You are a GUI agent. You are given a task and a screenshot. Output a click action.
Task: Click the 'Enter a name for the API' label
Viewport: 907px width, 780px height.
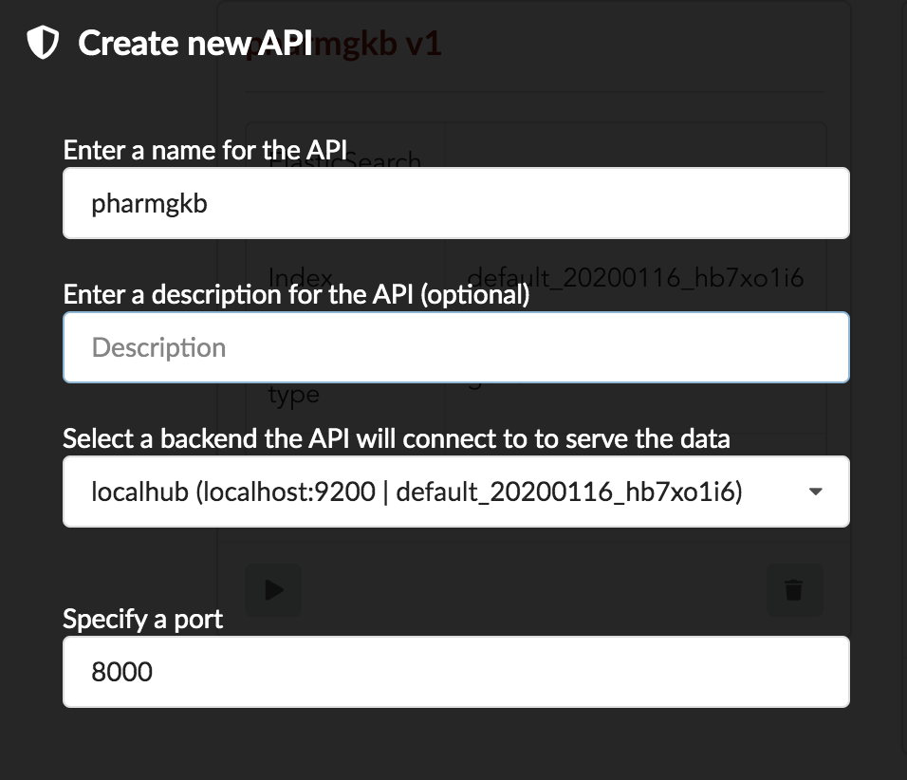[x=205, y=151]
